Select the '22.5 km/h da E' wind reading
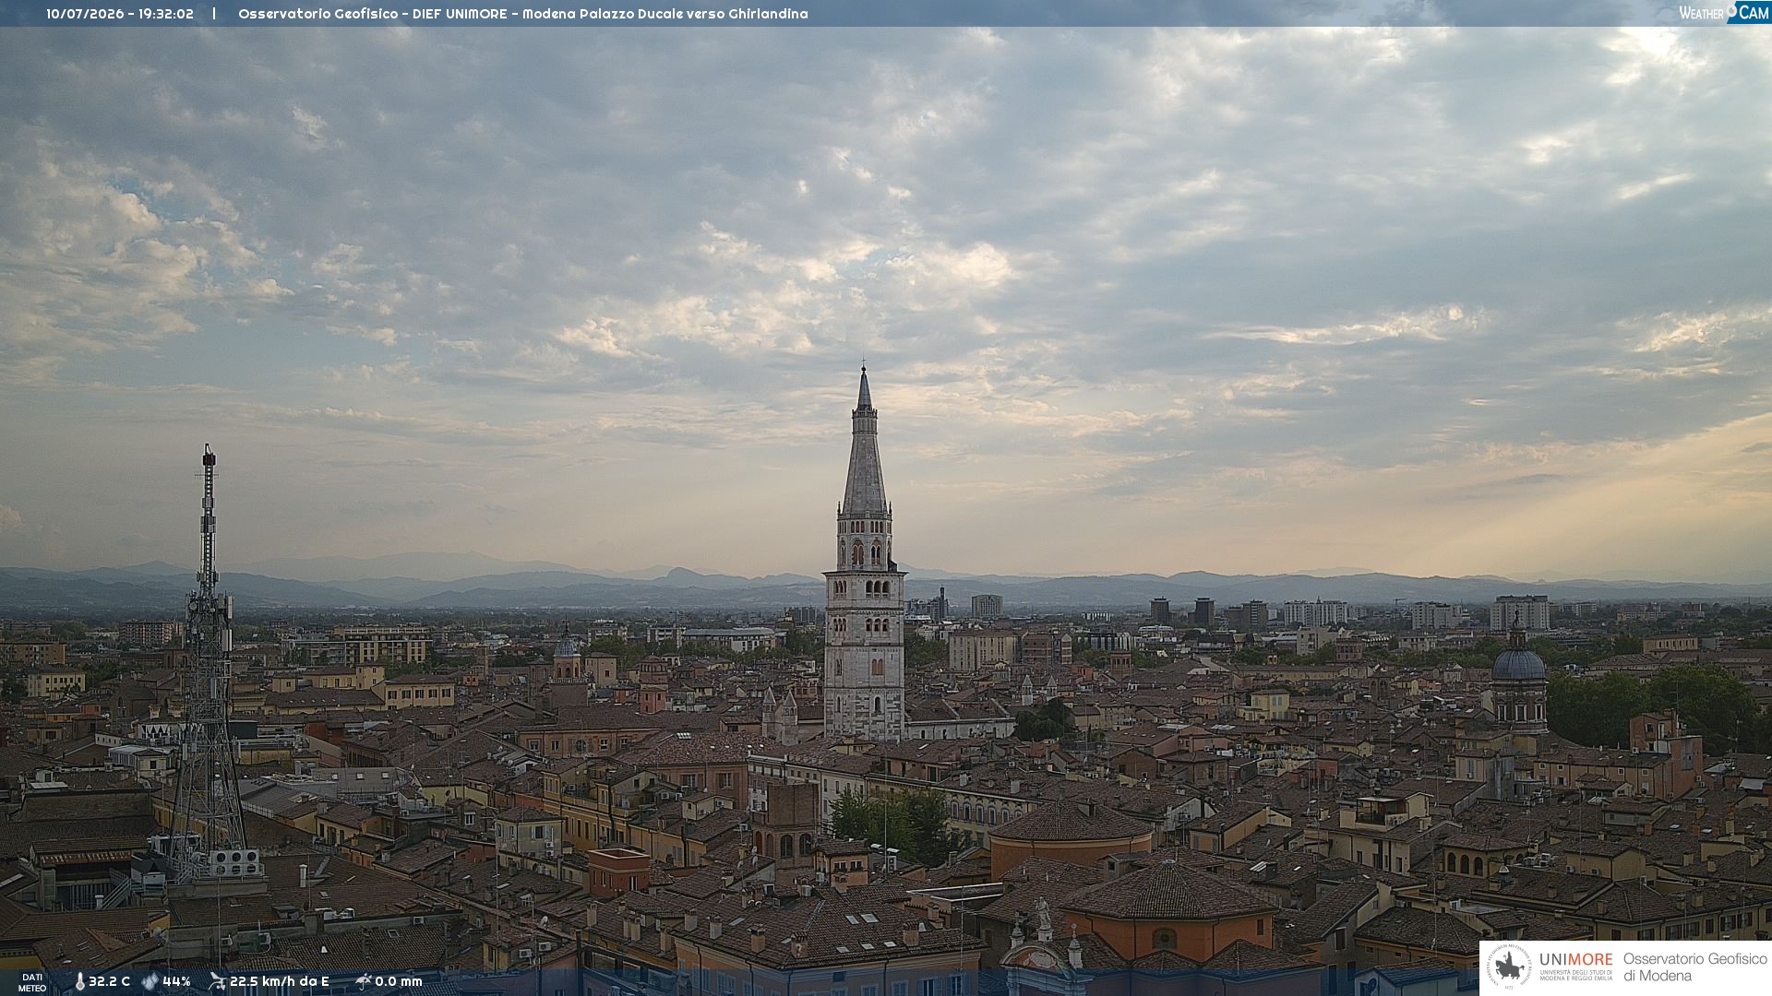Viewport: 1772px width, 996px height. [x=280, y=981]
